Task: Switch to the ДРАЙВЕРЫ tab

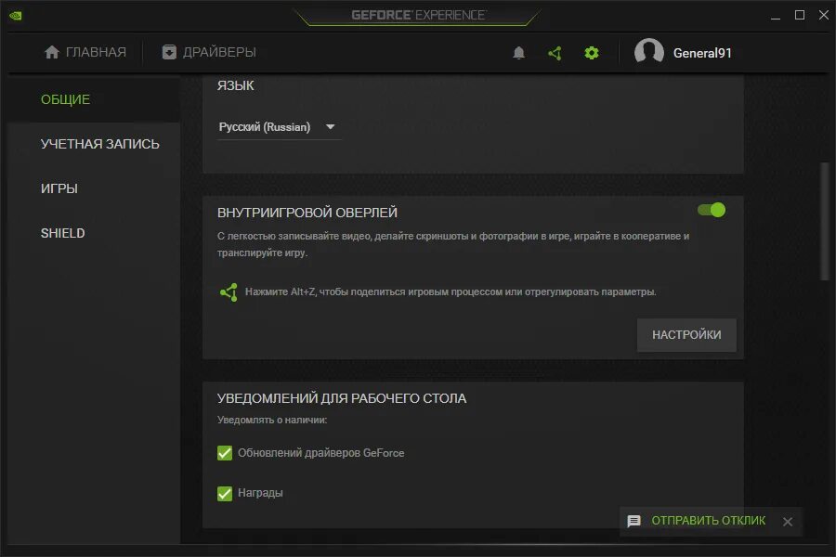Action: (209, 52)
